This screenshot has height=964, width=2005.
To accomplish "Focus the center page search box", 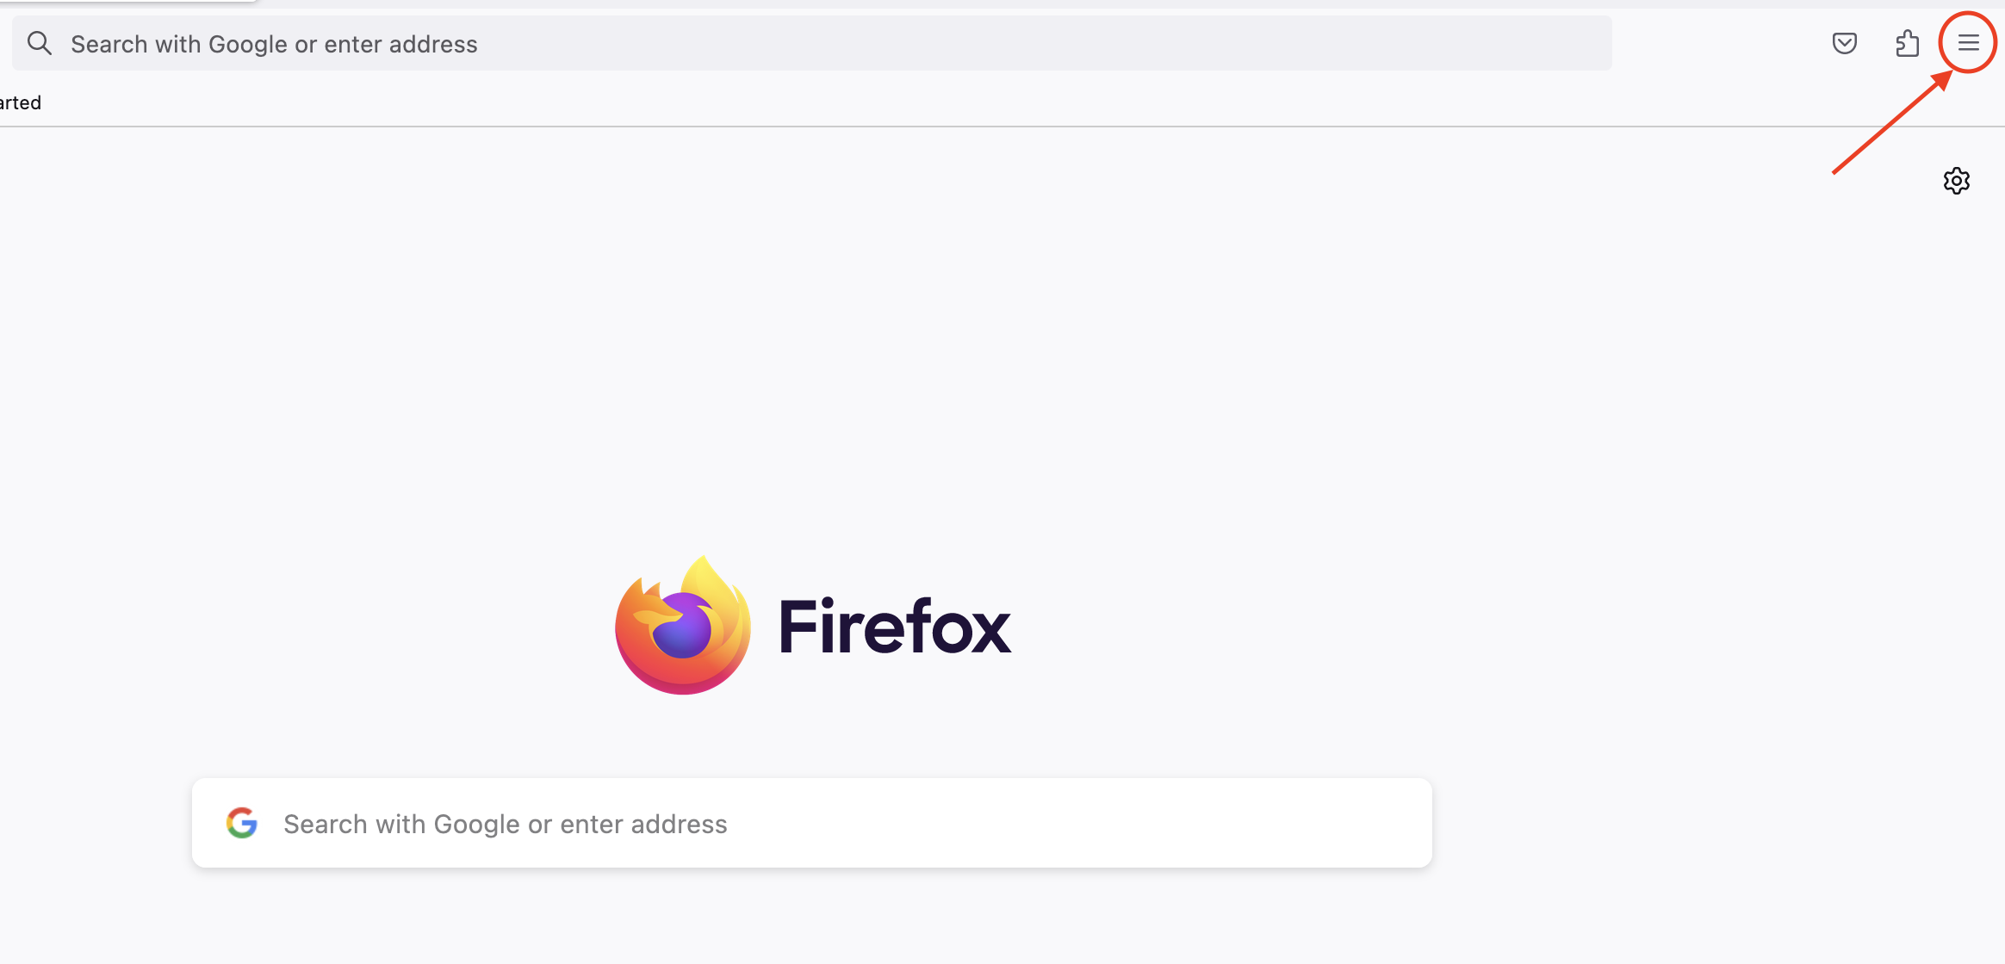I will click(812, 823).
